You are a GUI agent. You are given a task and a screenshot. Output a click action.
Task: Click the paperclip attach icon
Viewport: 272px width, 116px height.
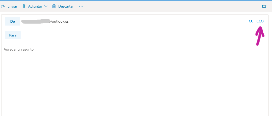point(24,6)
